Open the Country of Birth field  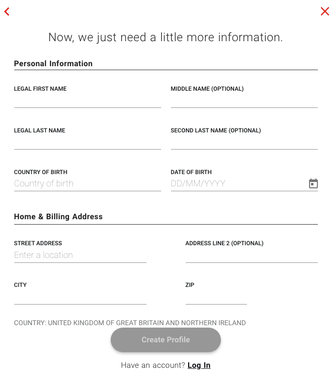click(87, 184)
